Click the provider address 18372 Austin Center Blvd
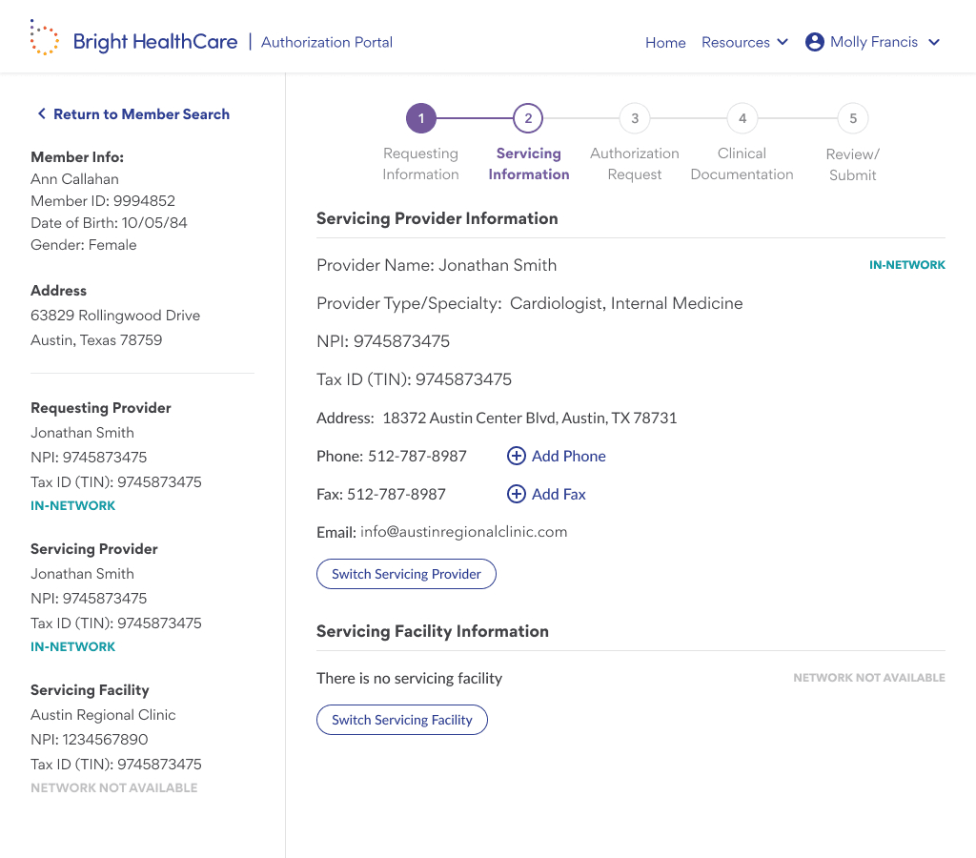This screenshot has height=858, width=976. pos(530,418)
